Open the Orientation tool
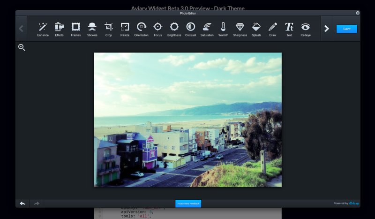Viewport: 375px width, 219px height. [142, 29]
